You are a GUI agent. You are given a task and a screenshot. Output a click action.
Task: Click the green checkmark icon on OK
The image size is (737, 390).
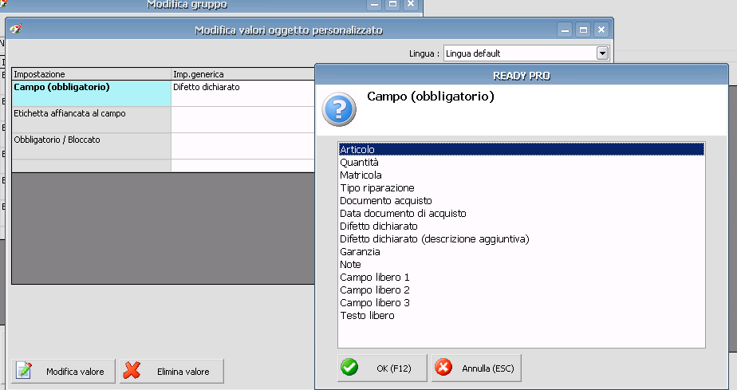[x=349, y=367]
